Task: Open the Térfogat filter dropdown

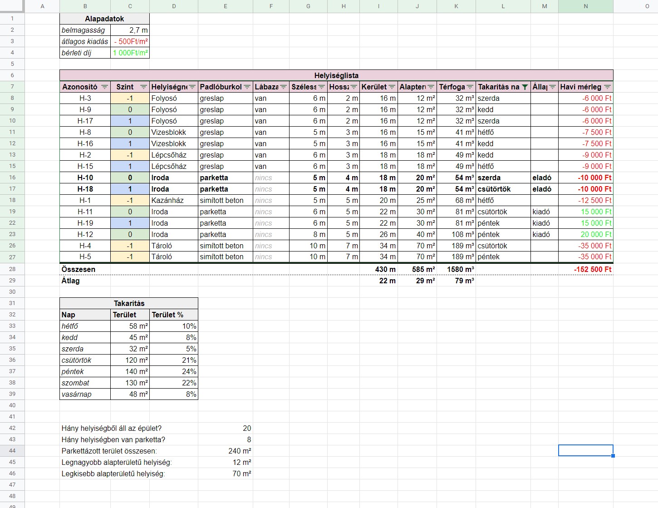Action: click(x=470, y=87)
